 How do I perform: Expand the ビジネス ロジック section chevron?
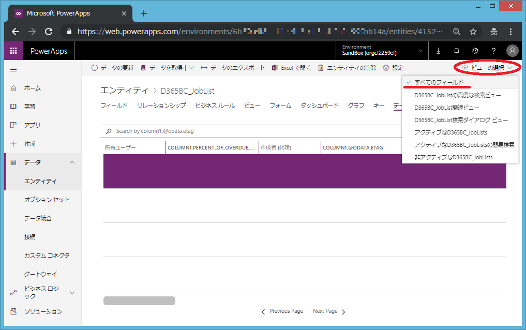72,293
